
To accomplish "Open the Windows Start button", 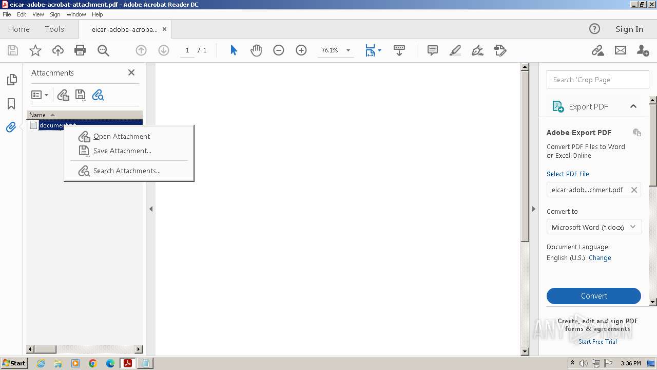I will click(14, 363).
